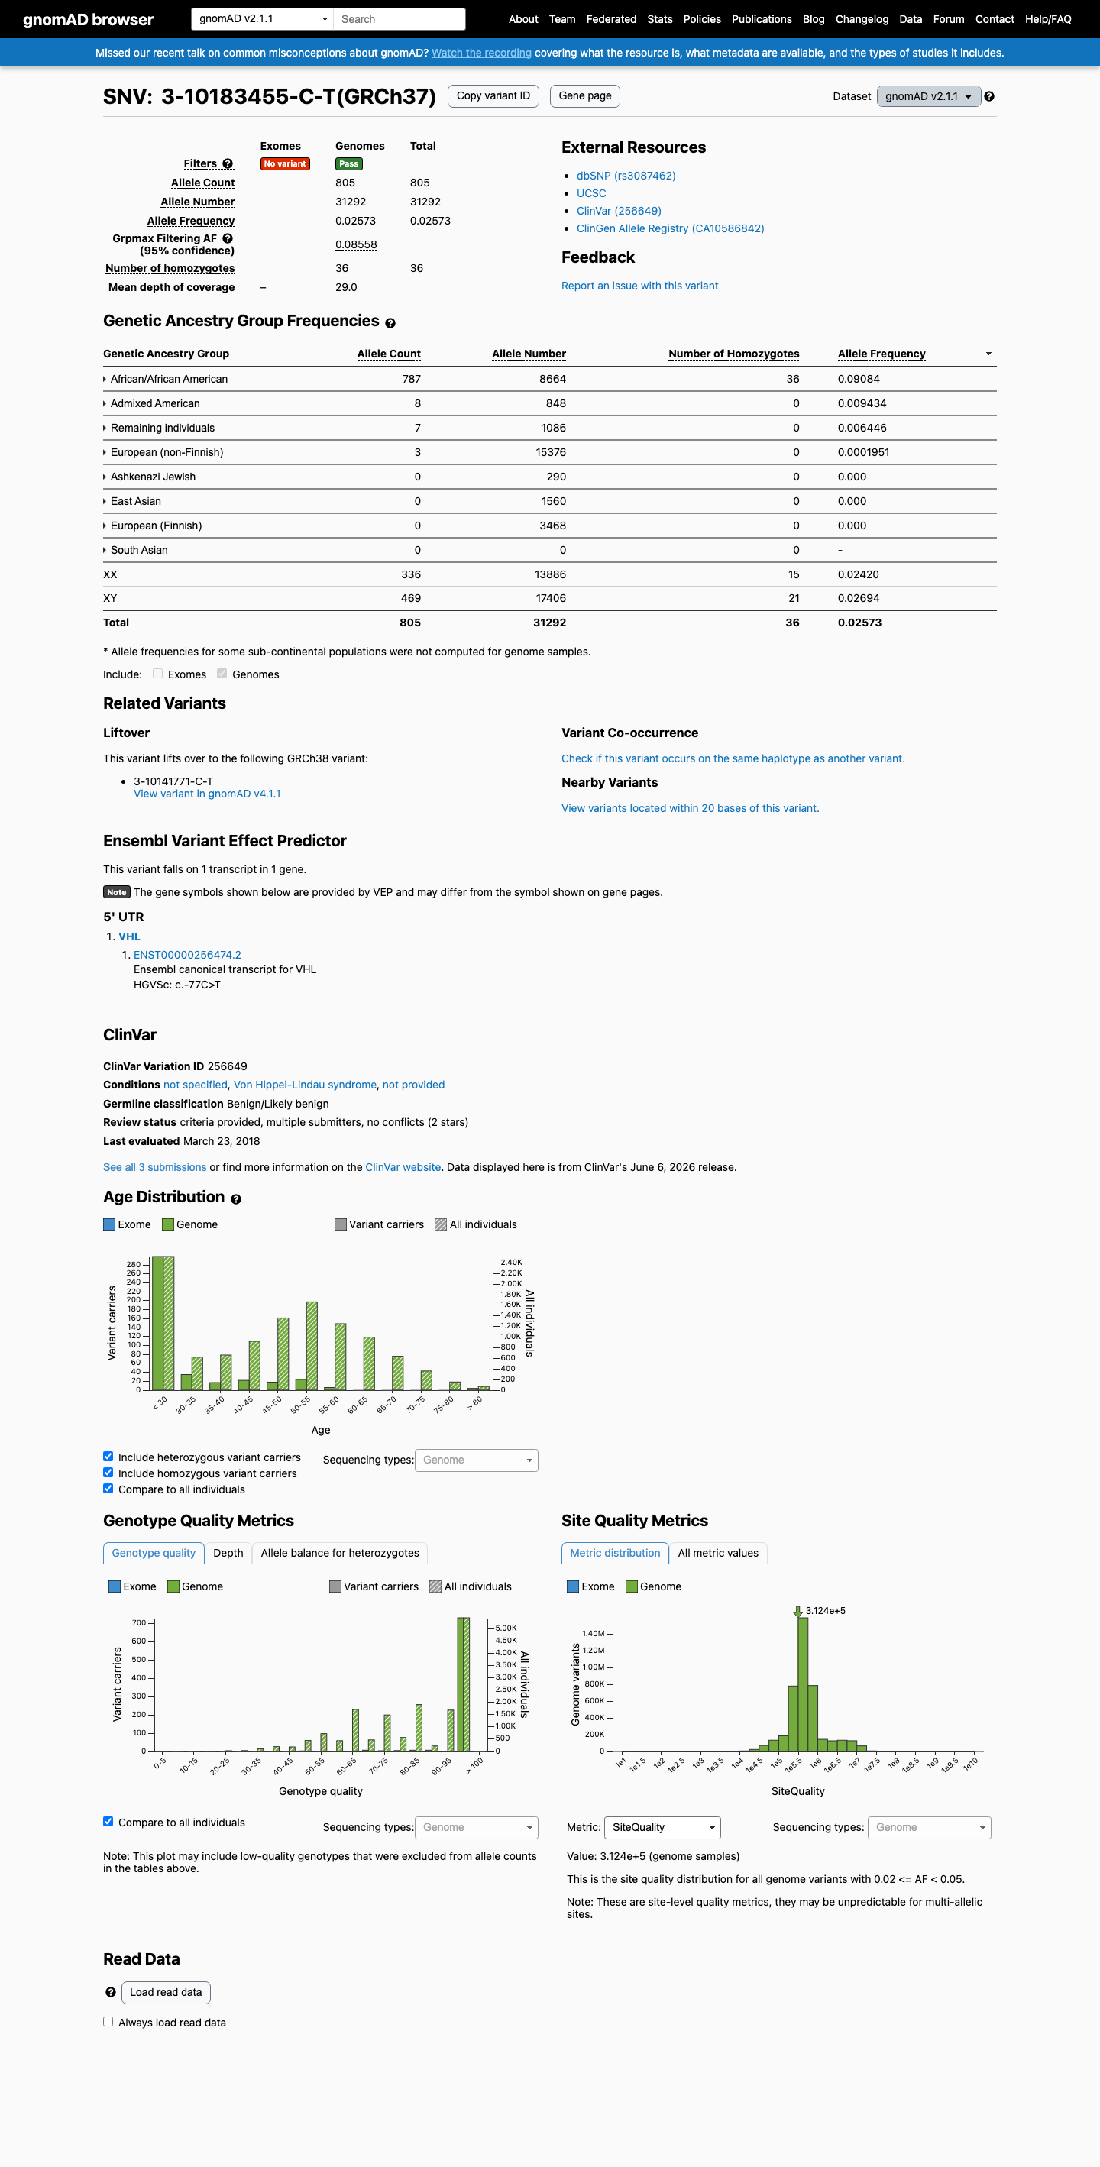This screenshot has height=2167, width=1100.
Task: Click Exome blue legend swatch in Age Distribution
Action: [109, 1225]
